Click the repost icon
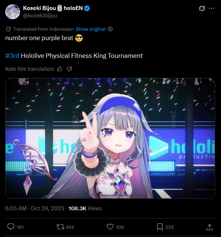 point(60,227)
